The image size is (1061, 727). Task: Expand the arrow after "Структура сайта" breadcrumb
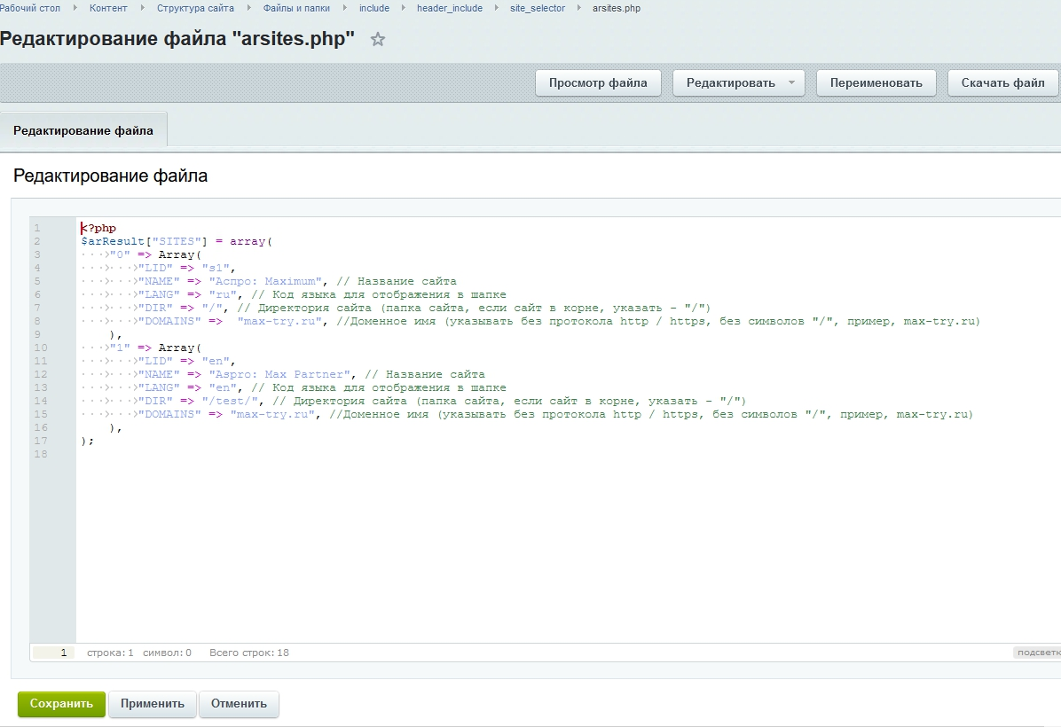click(x=248, y=8)
